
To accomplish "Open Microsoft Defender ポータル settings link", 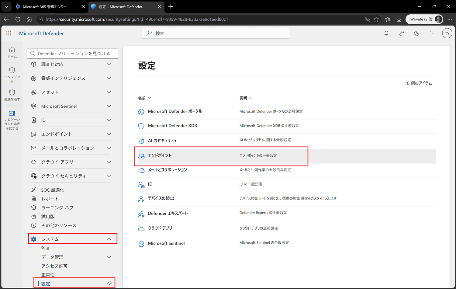I will click(175, 111).
